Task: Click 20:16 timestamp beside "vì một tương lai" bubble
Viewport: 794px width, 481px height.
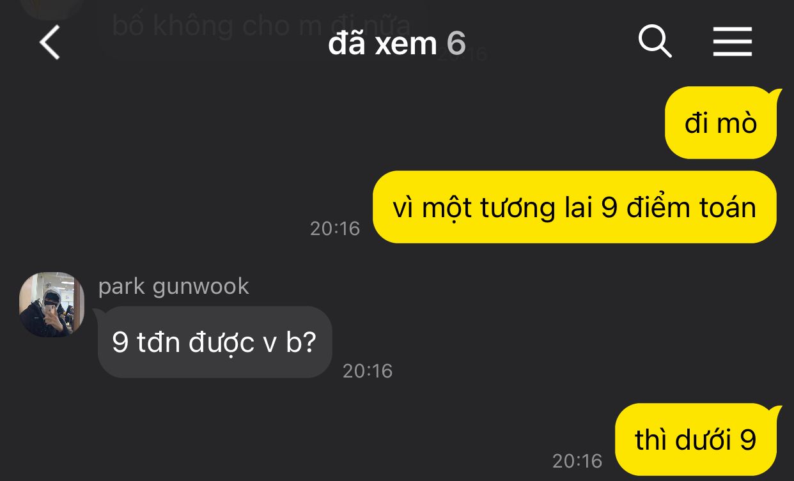Action: pyautogui.click(x=335, y=228)
